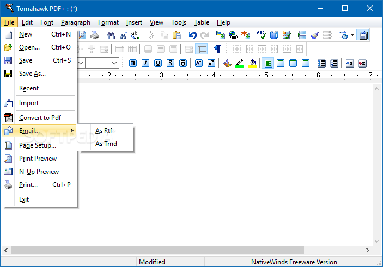The height and width of the screenshot is (267, 383).
Task: Click the increase indent icon
Action: pyautogui.click(x=362, y=64)
